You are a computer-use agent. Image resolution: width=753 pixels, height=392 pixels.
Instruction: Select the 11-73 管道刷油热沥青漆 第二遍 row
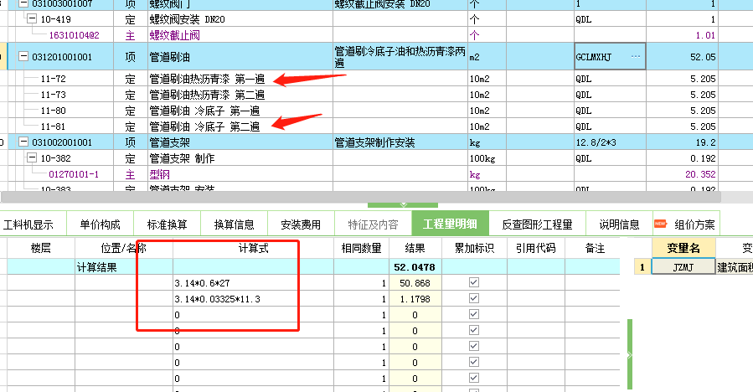point(360,95)
